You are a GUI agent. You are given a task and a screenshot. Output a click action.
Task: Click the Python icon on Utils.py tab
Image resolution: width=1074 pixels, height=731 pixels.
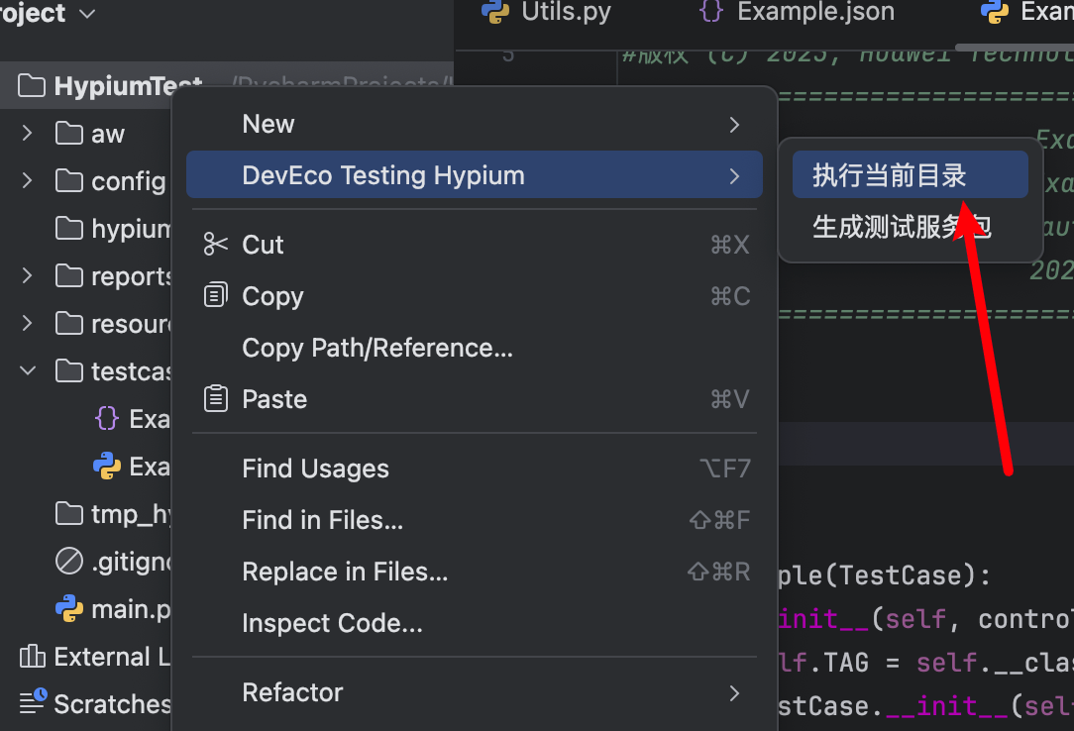pos(494,12)
